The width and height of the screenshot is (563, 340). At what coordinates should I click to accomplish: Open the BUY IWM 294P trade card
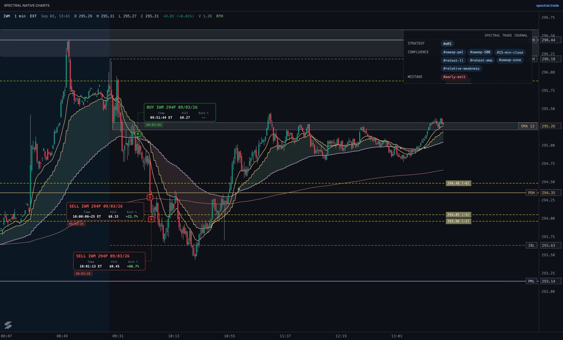point(180,112)
